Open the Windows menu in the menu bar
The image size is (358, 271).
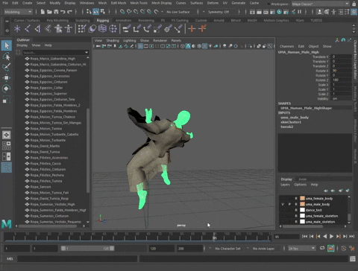coord(87,3)
